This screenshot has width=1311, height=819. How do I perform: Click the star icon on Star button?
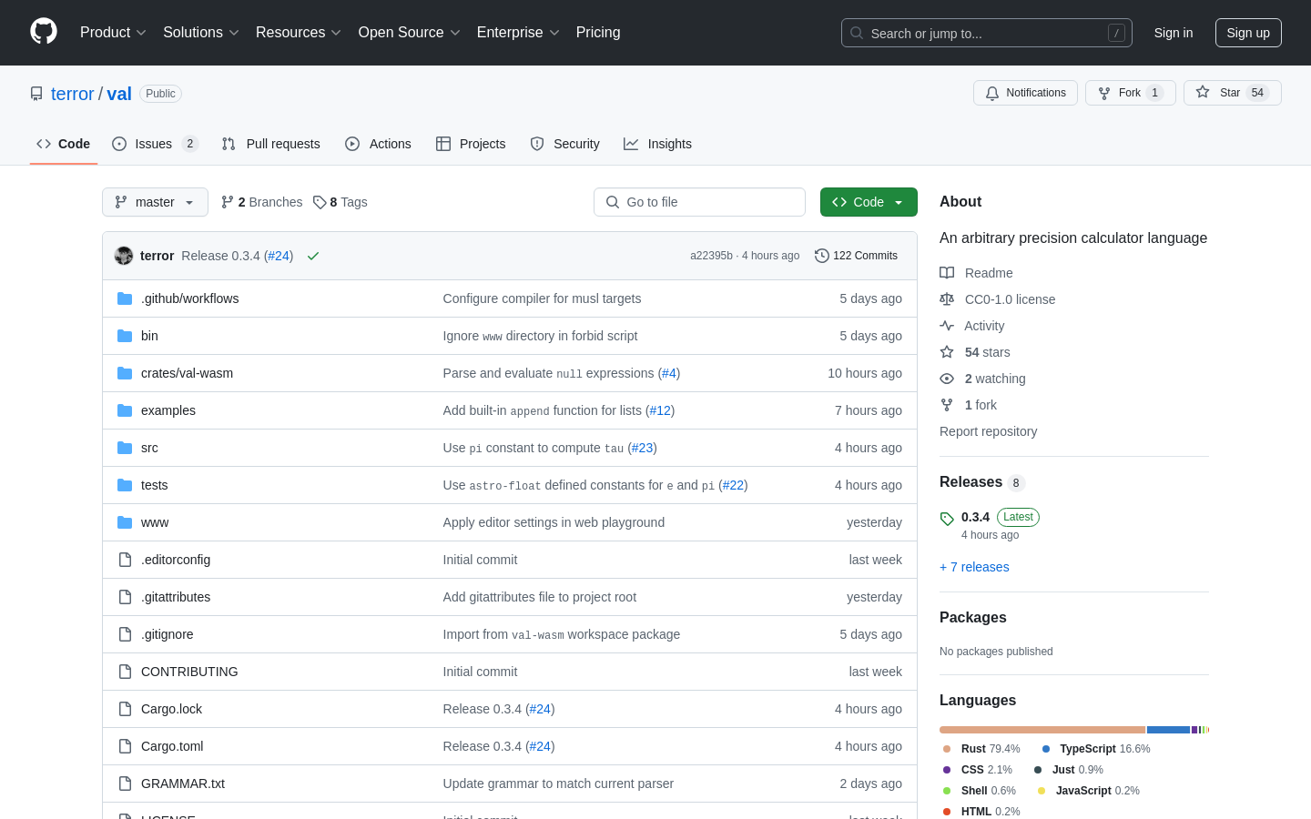(x=1203, y=92)
